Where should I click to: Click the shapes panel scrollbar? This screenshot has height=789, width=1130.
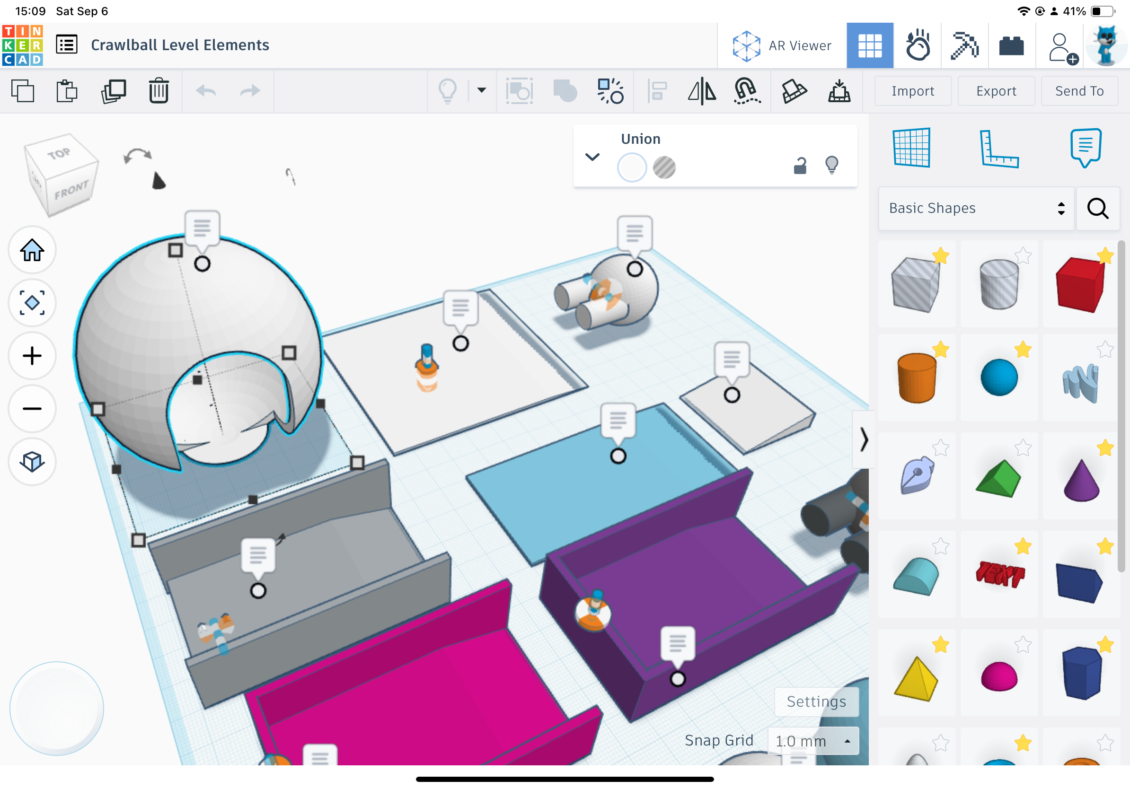[x=1121, y=407]
